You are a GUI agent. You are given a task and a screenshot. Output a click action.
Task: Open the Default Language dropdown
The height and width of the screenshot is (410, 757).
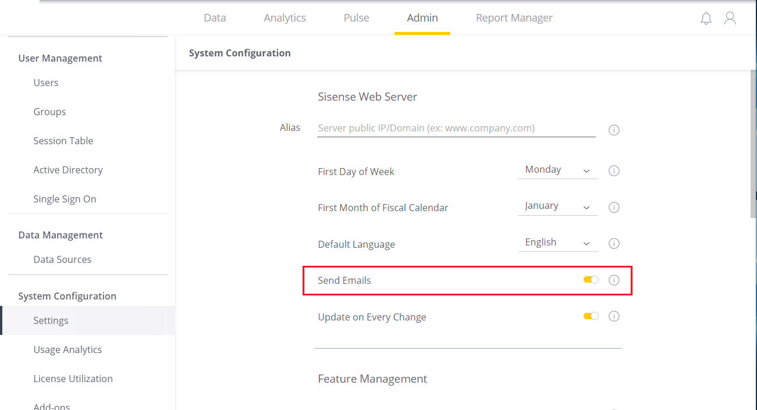[557, 243]
